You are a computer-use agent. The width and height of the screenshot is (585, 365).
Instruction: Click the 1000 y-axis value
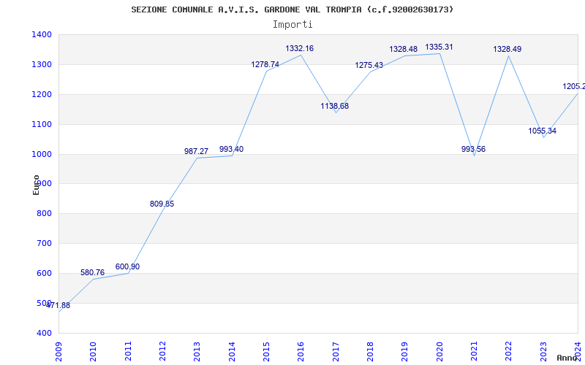42,154
